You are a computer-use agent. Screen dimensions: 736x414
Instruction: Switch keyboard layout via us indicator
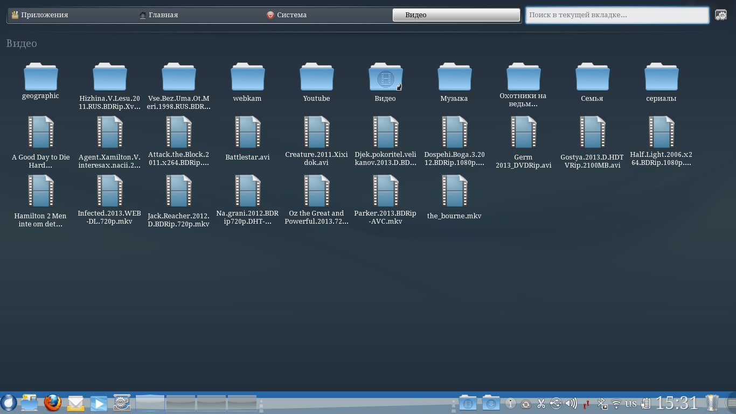coord(631,403)
